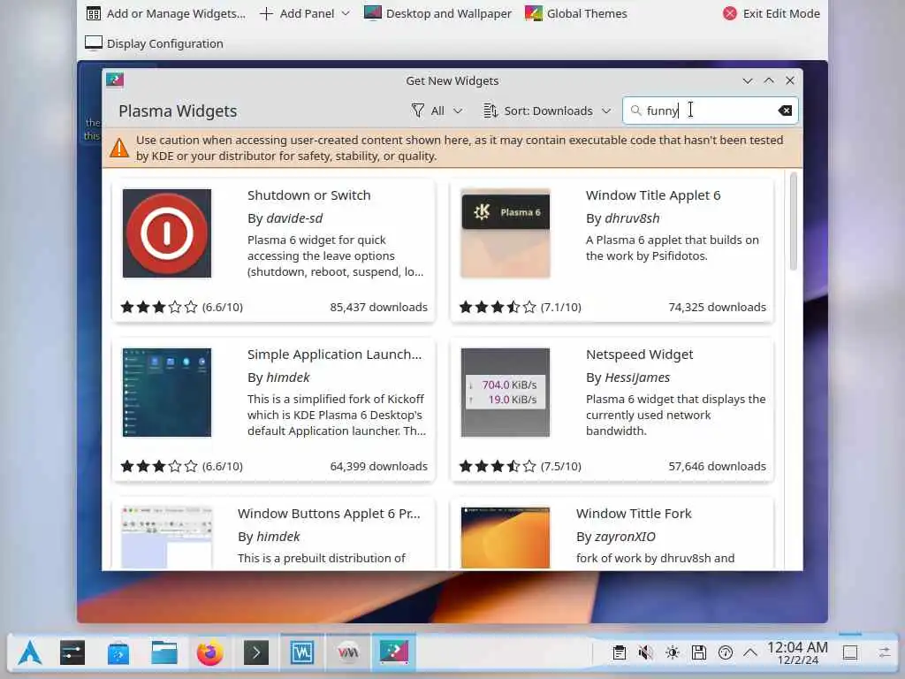Click the 57,646 downloads count
905x679 pixels.
point(717,467)
